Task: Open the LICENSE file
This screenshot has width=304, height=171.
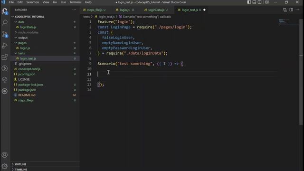Action: [x=24, y=79]
